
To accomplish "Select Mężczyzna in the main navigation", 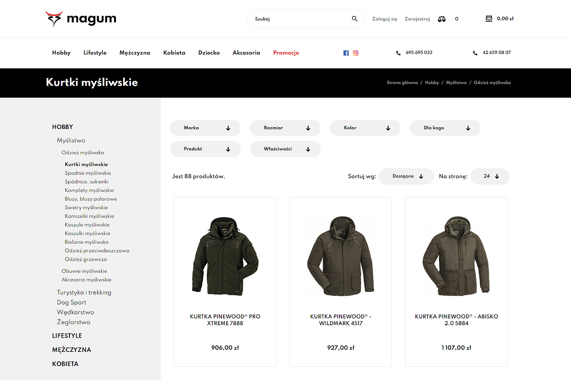I will pyautogui.click(x=135, y=53).
